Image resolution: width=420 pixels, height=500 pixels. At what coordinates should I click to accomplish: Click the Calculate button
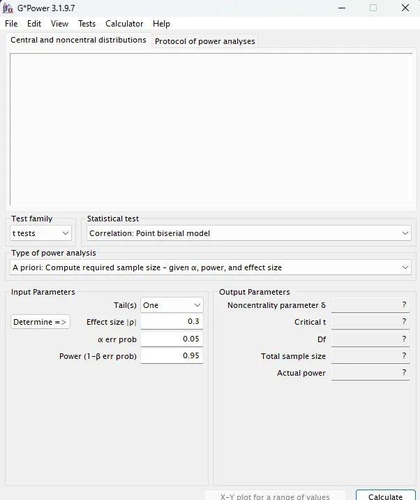(386, 496)
